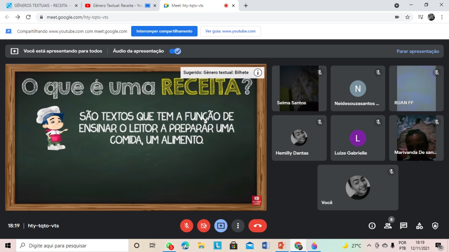The width and height of the screenshot is (449, 252).
Task: Select the Você self-view tile
Action: point(358,188)
